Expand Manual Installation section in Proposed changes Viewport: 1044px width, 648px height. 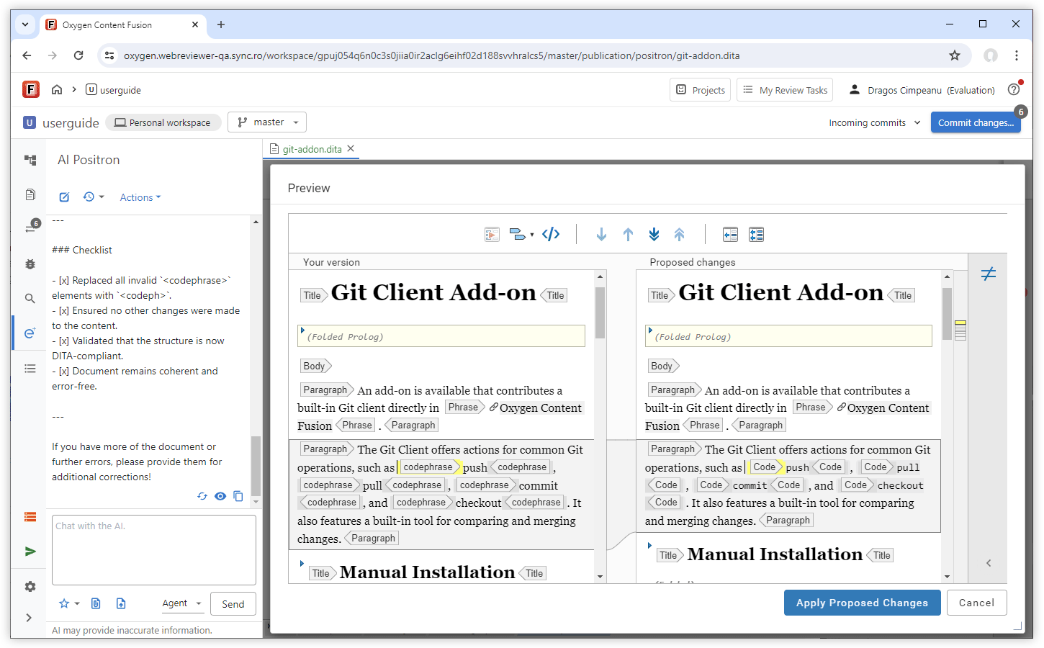pos(649,546)
